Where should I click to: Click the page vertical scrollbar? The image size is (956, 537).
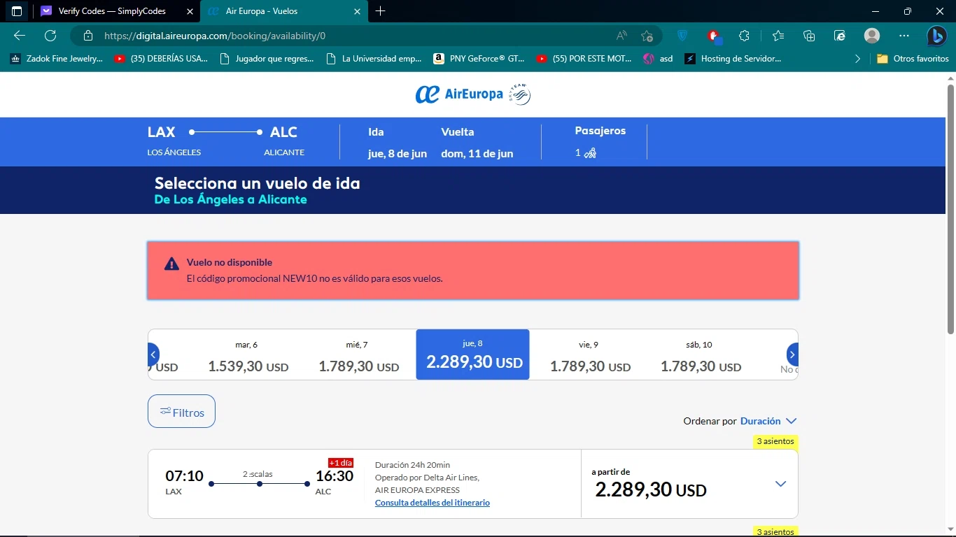(950, 208)
